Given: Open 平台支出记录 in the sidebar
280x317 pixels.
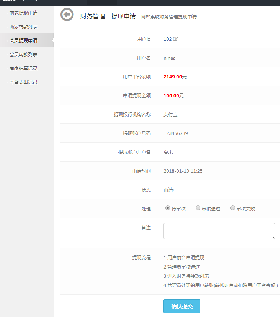Looking at the screenshot, I should pyautogui.click(x=23, y=82).
